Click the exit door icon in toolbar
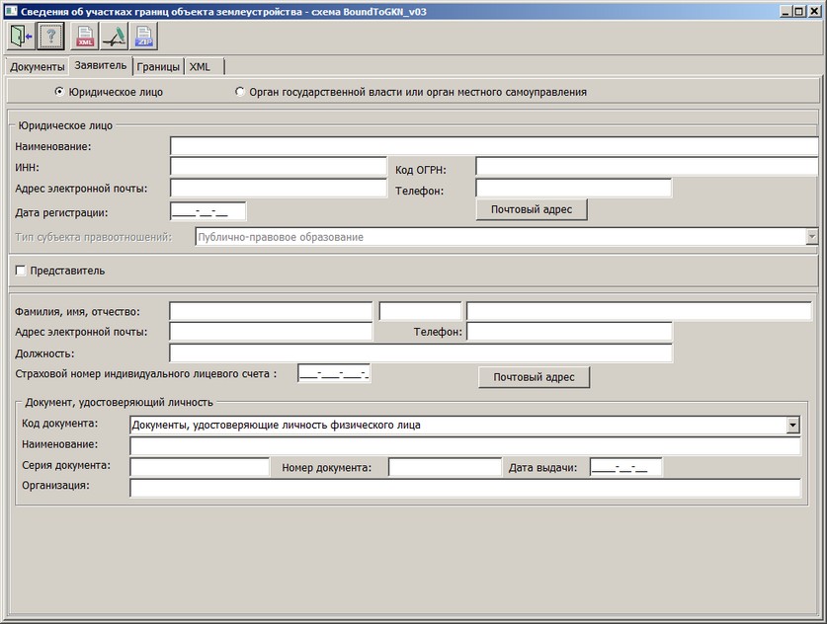Image resolution: width=827 pixels, height=624 pixels. (21, 37)
